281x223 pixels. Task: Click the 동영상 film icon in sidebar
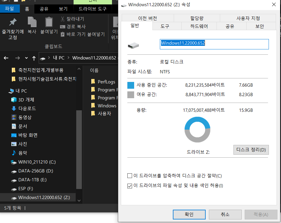click(x=14, y=117)
